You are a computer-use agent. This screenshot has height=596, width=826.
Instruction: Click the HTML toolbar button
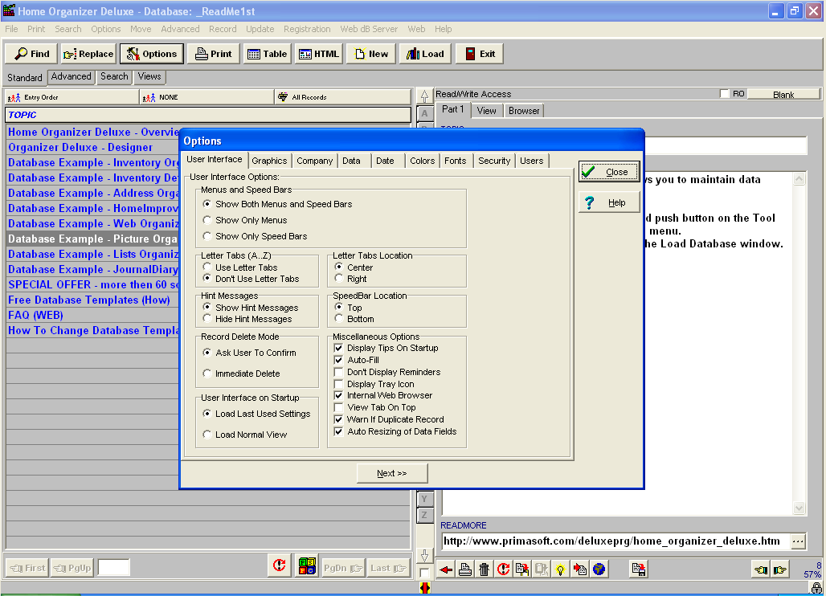(x=319, y=54)
